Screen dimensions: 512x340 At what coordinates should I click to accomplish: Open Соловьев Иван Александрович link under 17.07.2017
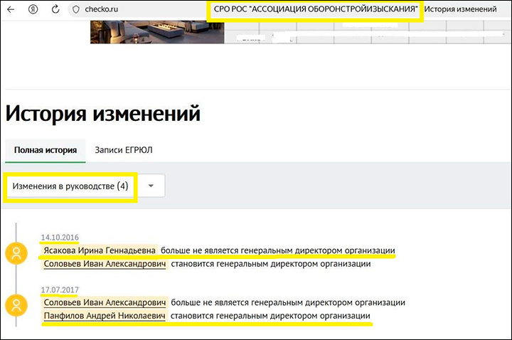105,302
